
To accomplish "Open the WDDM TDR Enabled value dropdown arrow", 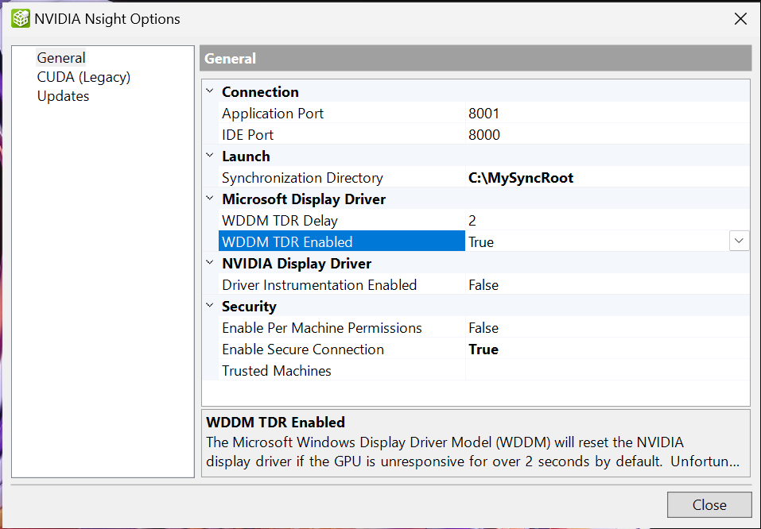I will 739,241.
